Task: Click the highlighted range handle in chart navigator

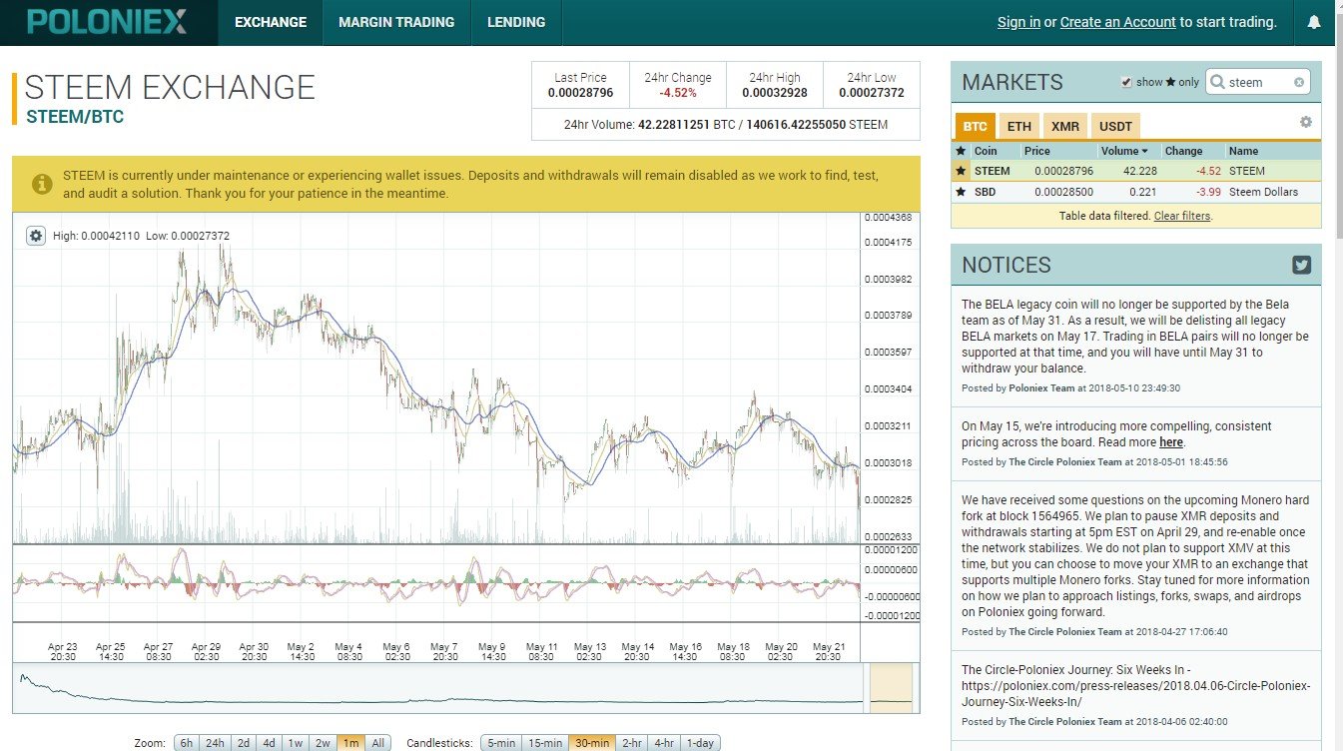Action: pyautogui.click(x=892, y=688)
